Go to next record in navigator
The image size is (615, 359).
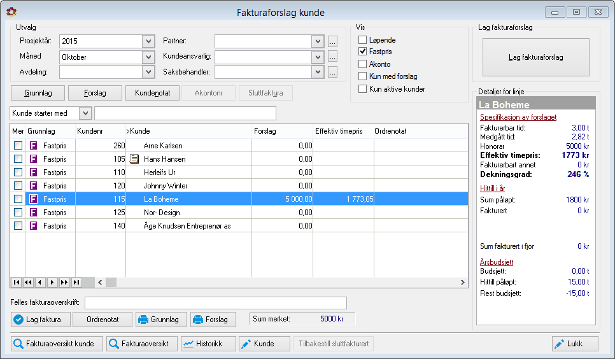[x=52, y=282]
